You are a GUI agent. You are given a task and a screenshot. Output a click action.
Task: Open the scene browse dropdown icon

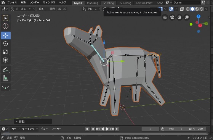[168, 2]
